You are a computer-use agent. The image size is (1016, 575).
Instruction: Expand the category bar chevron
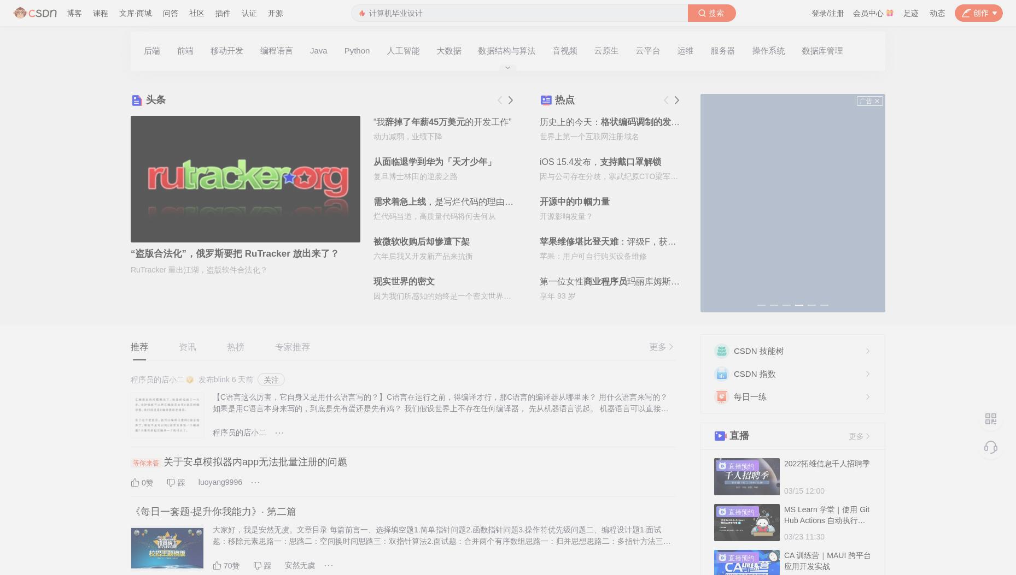[x=507, y=68]
